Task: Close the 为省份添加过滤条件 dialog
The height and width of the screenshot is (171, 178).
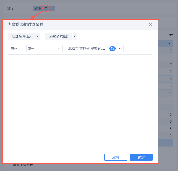Action: (150, 24)
